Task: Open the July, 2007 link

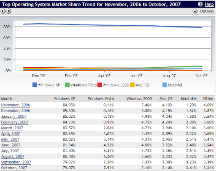Action: tap(10, 151)
